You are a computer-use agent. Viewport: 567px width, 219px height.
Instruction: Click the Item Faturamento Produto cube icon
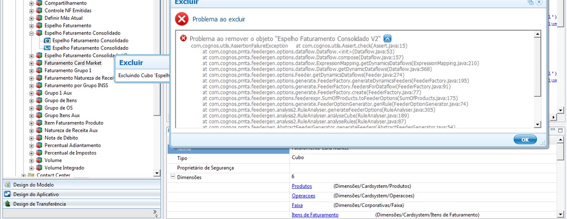[x=39, y=123]
